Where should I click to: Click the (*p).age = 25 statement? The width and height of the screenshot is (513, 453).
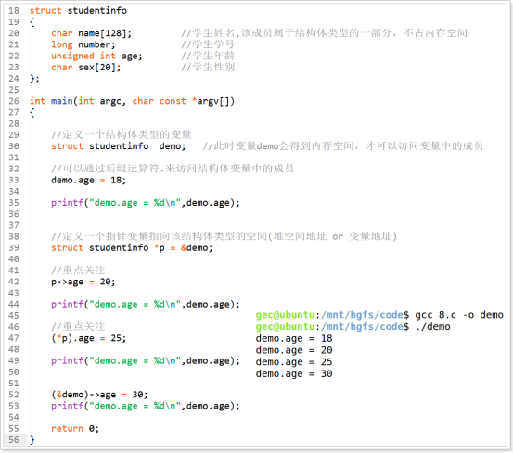(88, 338)
